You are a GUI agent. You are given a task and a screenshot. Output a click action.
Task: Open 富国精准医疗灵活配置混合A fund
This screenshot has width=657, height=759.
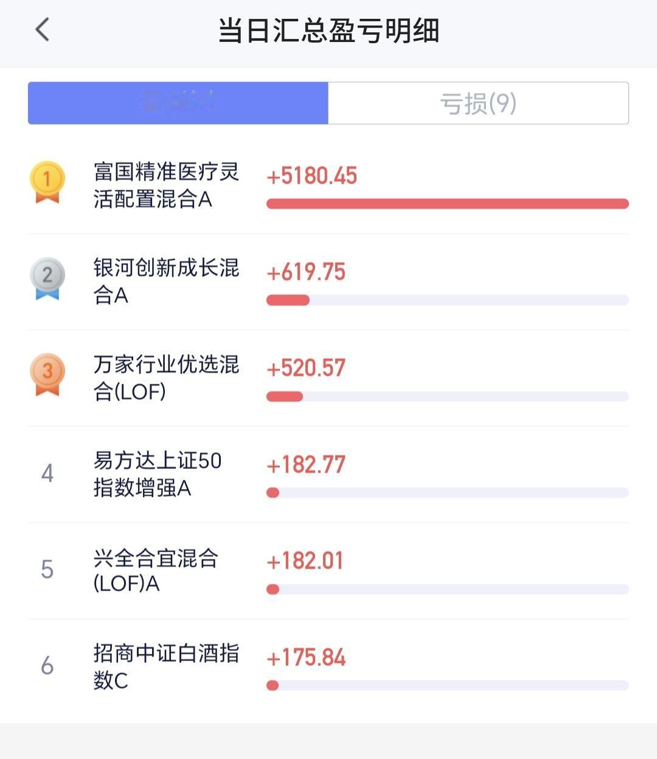[x=165, y=185]
